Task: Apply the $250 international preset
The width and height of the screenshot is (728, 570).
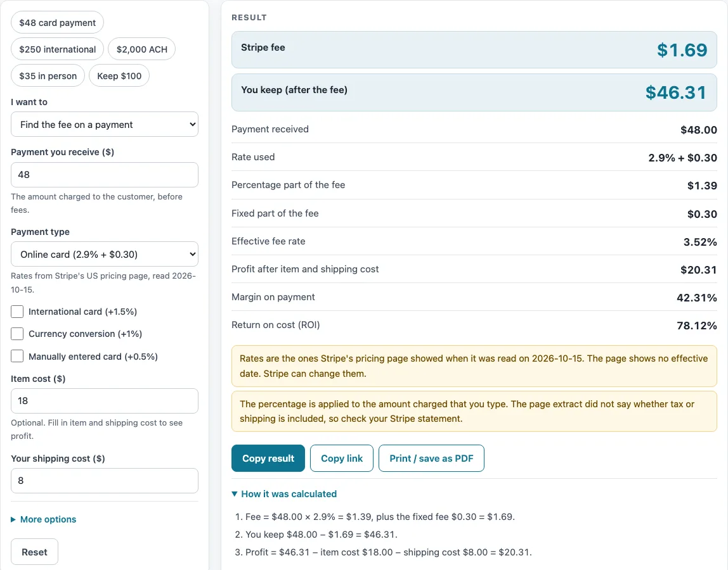Action: 57,49
